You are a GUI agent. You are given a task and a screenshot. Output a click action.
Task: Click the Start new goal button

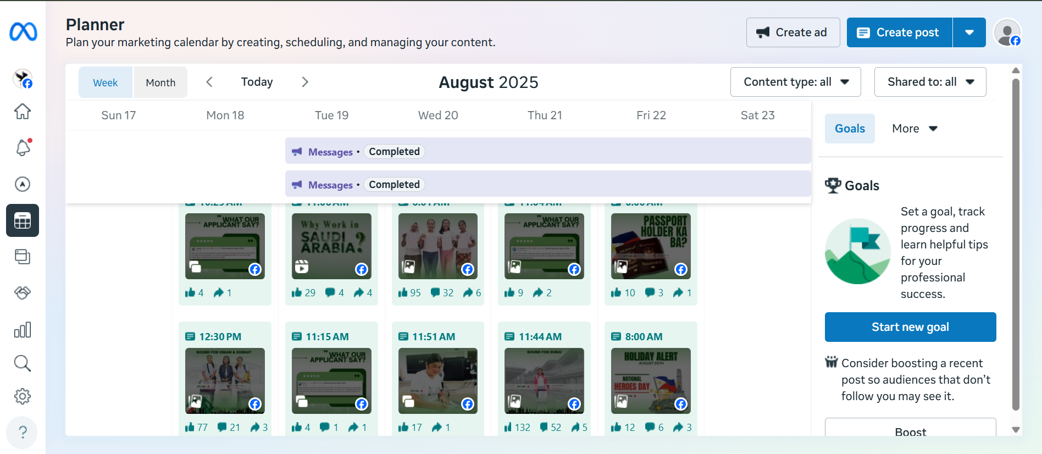[x=910, y=327]
